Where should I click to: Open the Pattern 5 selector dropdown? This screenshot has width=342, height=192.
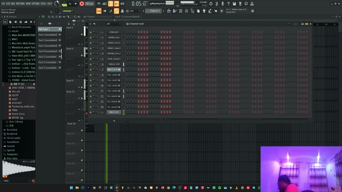[x=155, y=11]
